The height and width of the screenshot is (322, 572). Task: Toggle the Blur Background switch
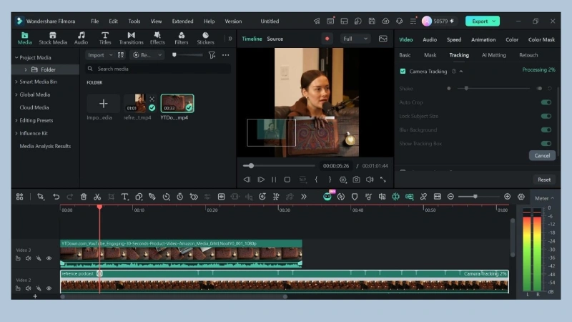tap(546, 130)
